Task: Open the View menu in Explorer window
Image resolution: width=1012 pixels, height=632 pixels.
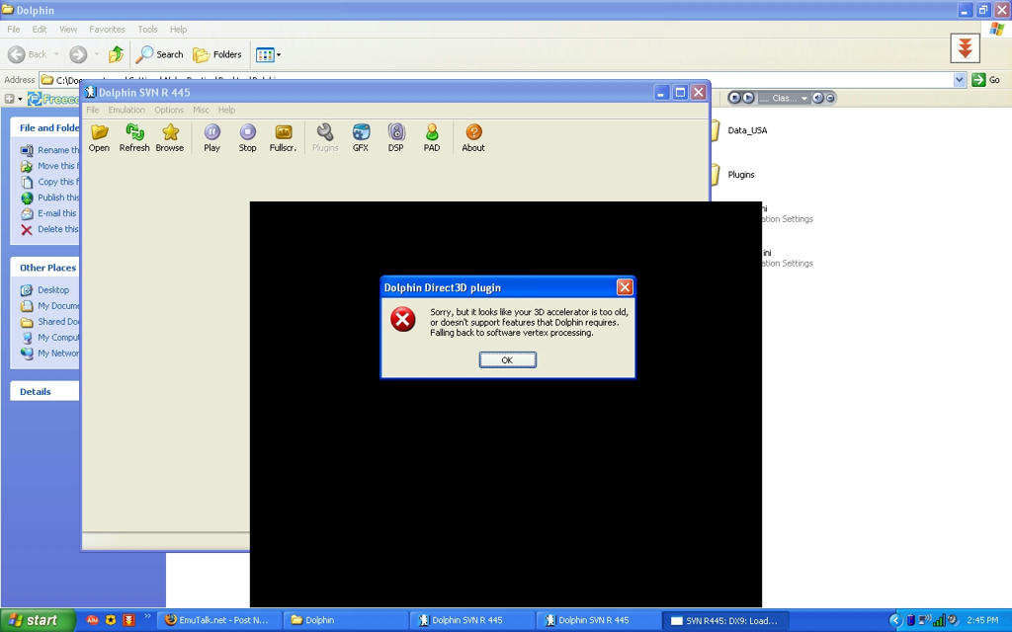Action: tap(68, 30)
